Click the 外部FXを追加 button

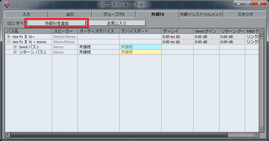[57, 23]
